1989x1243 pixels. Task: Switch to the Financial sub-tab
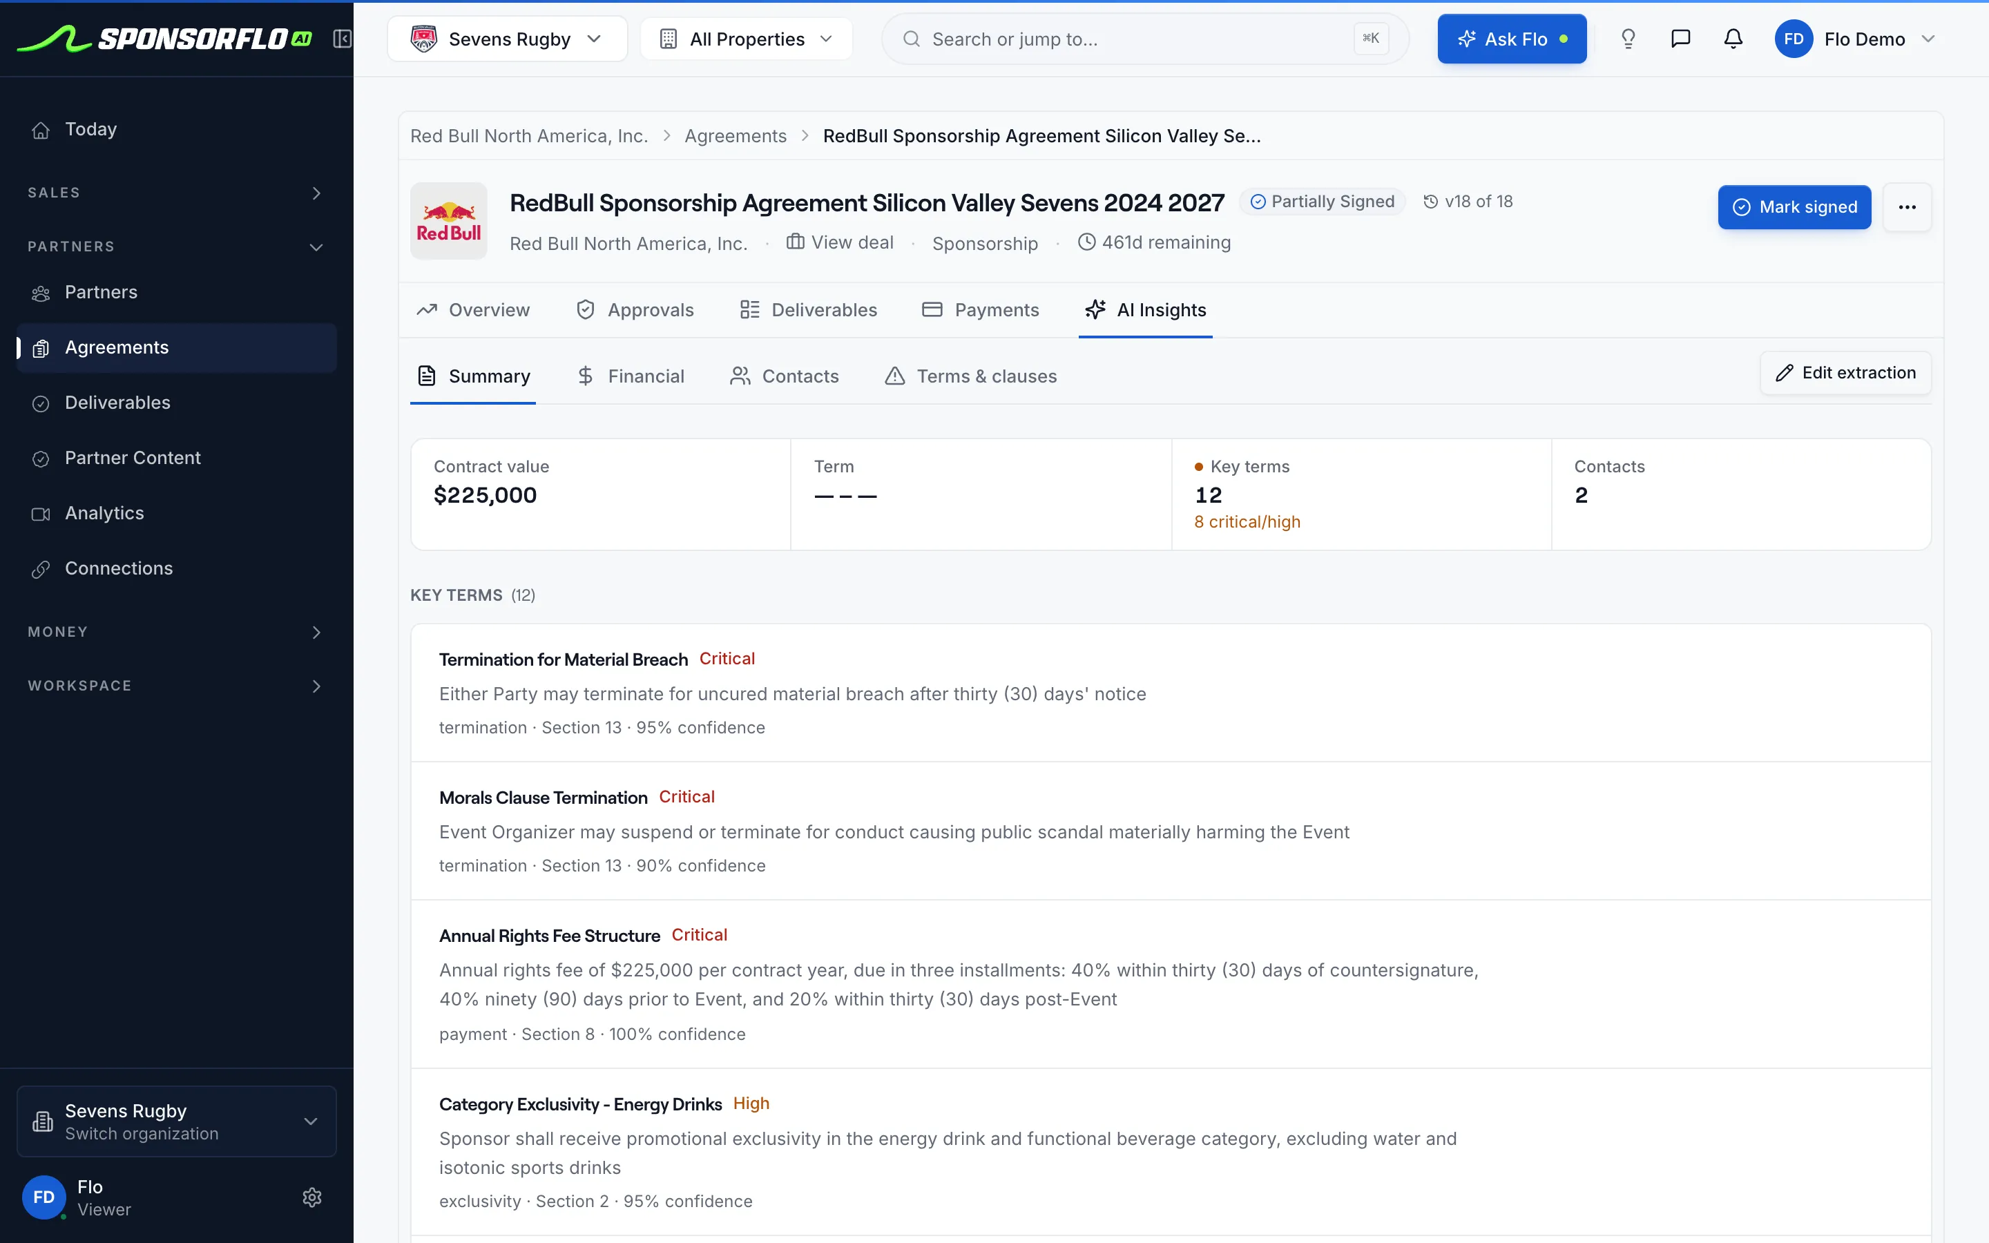631,376
